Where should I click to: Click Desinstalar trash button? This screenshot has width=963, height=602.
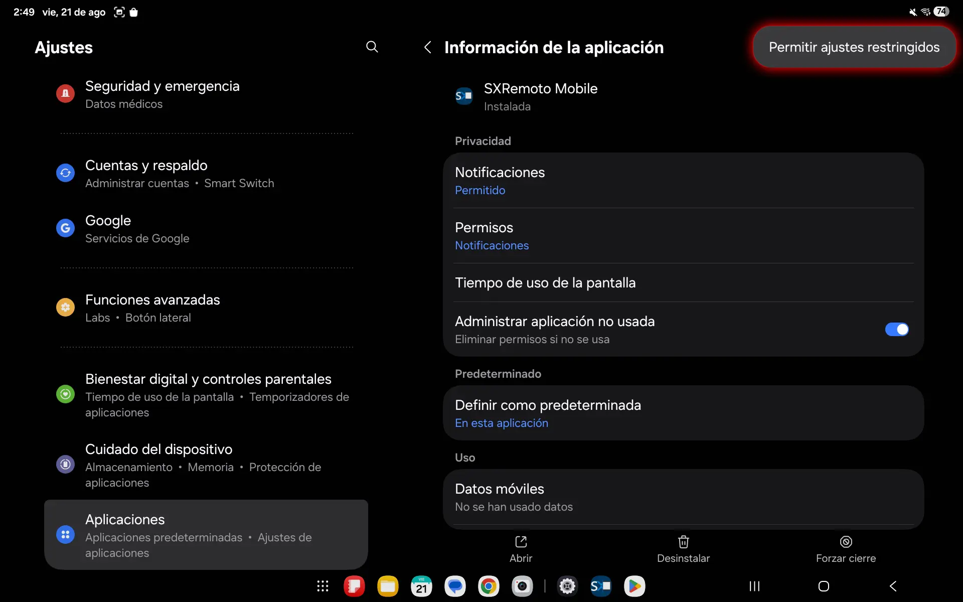pyautogui.click(x=683, y=549)
